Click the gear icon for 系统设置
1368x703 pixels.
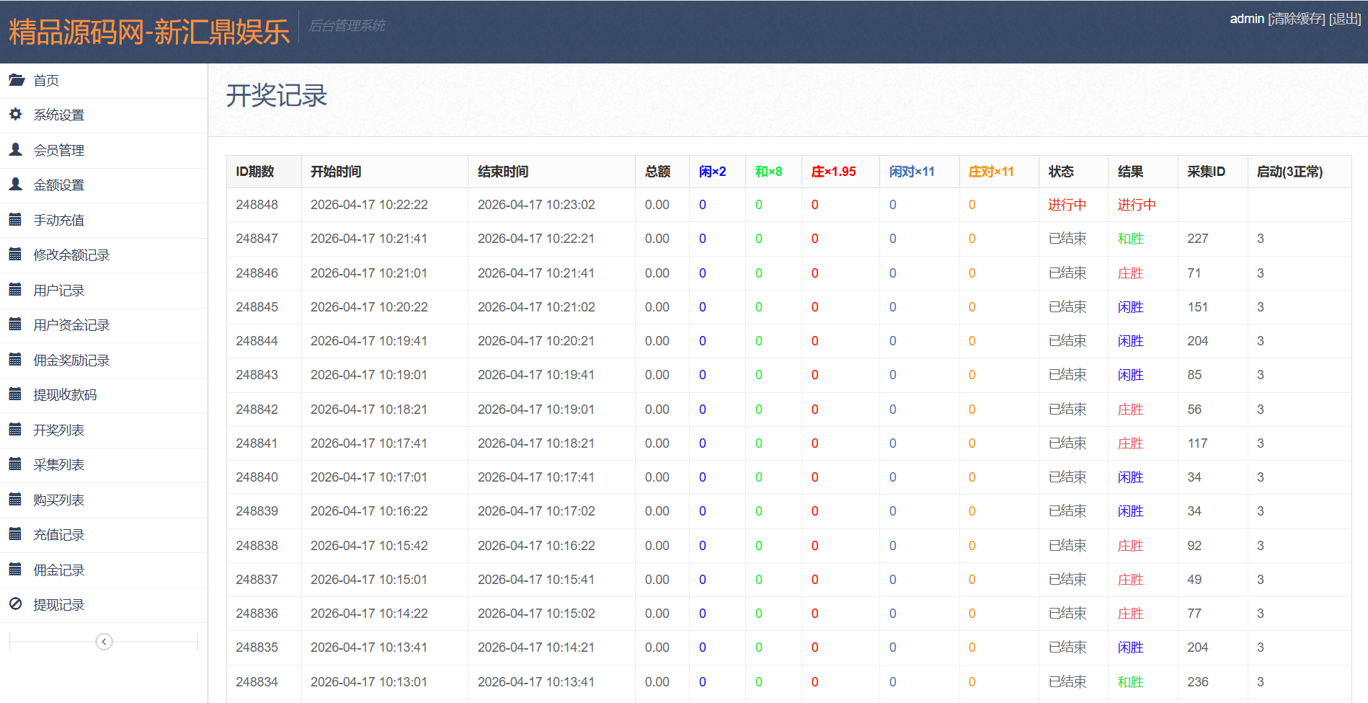click(16, 115)
